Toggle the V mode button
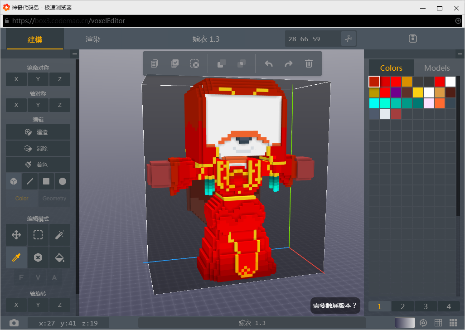This screenshot has width=465, height=330. point(38,277)
